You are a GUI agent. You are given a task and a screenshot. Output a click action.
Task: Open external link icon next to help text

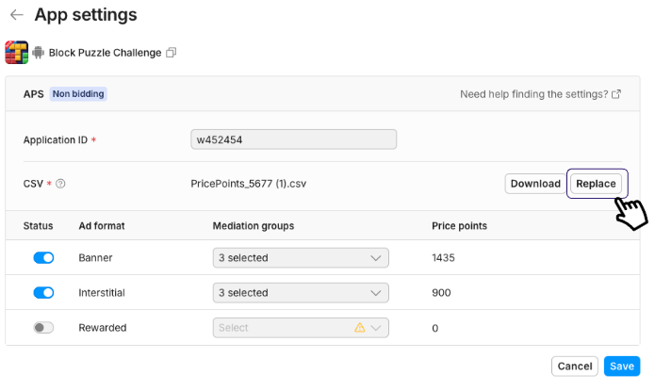point(616,94)
